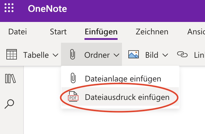Choose Dateiausdruck einfügen from the menu
Screen dimensions: 205x134
(120, 96)
